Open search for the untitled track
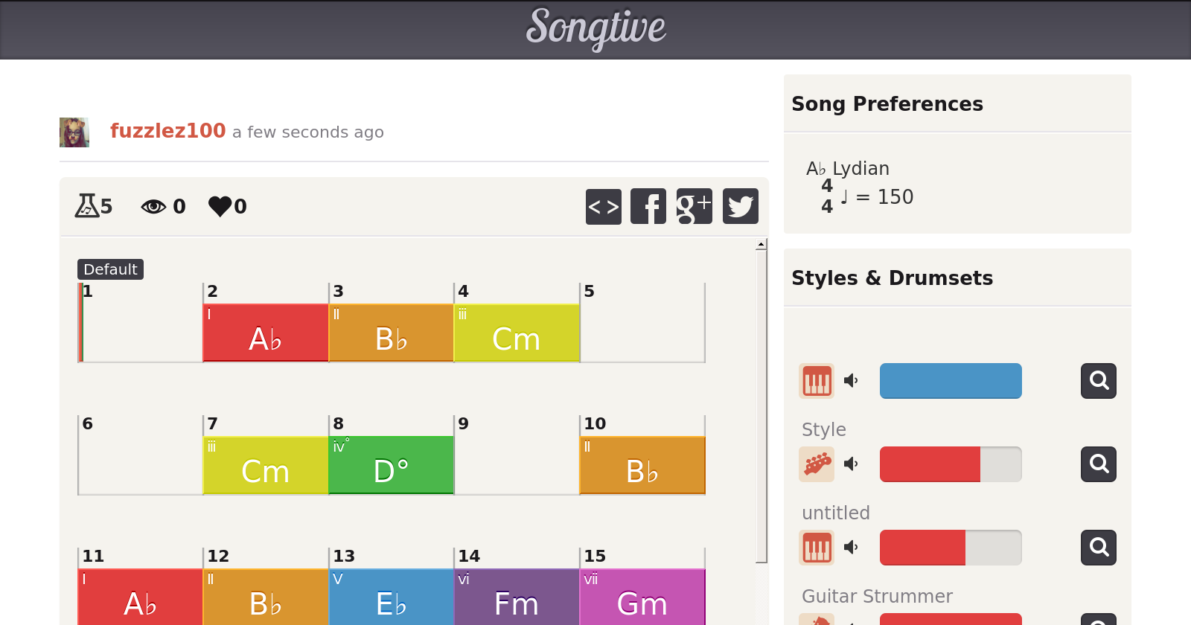The height and width of the screenshot is (625, 1191). [1098, 548]
